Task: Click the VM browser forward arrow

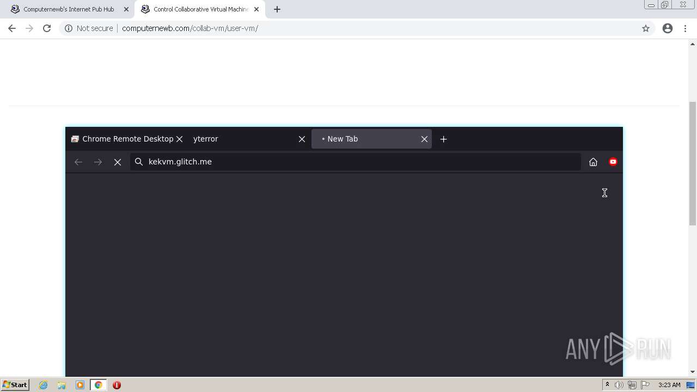Action: (98, 162)
